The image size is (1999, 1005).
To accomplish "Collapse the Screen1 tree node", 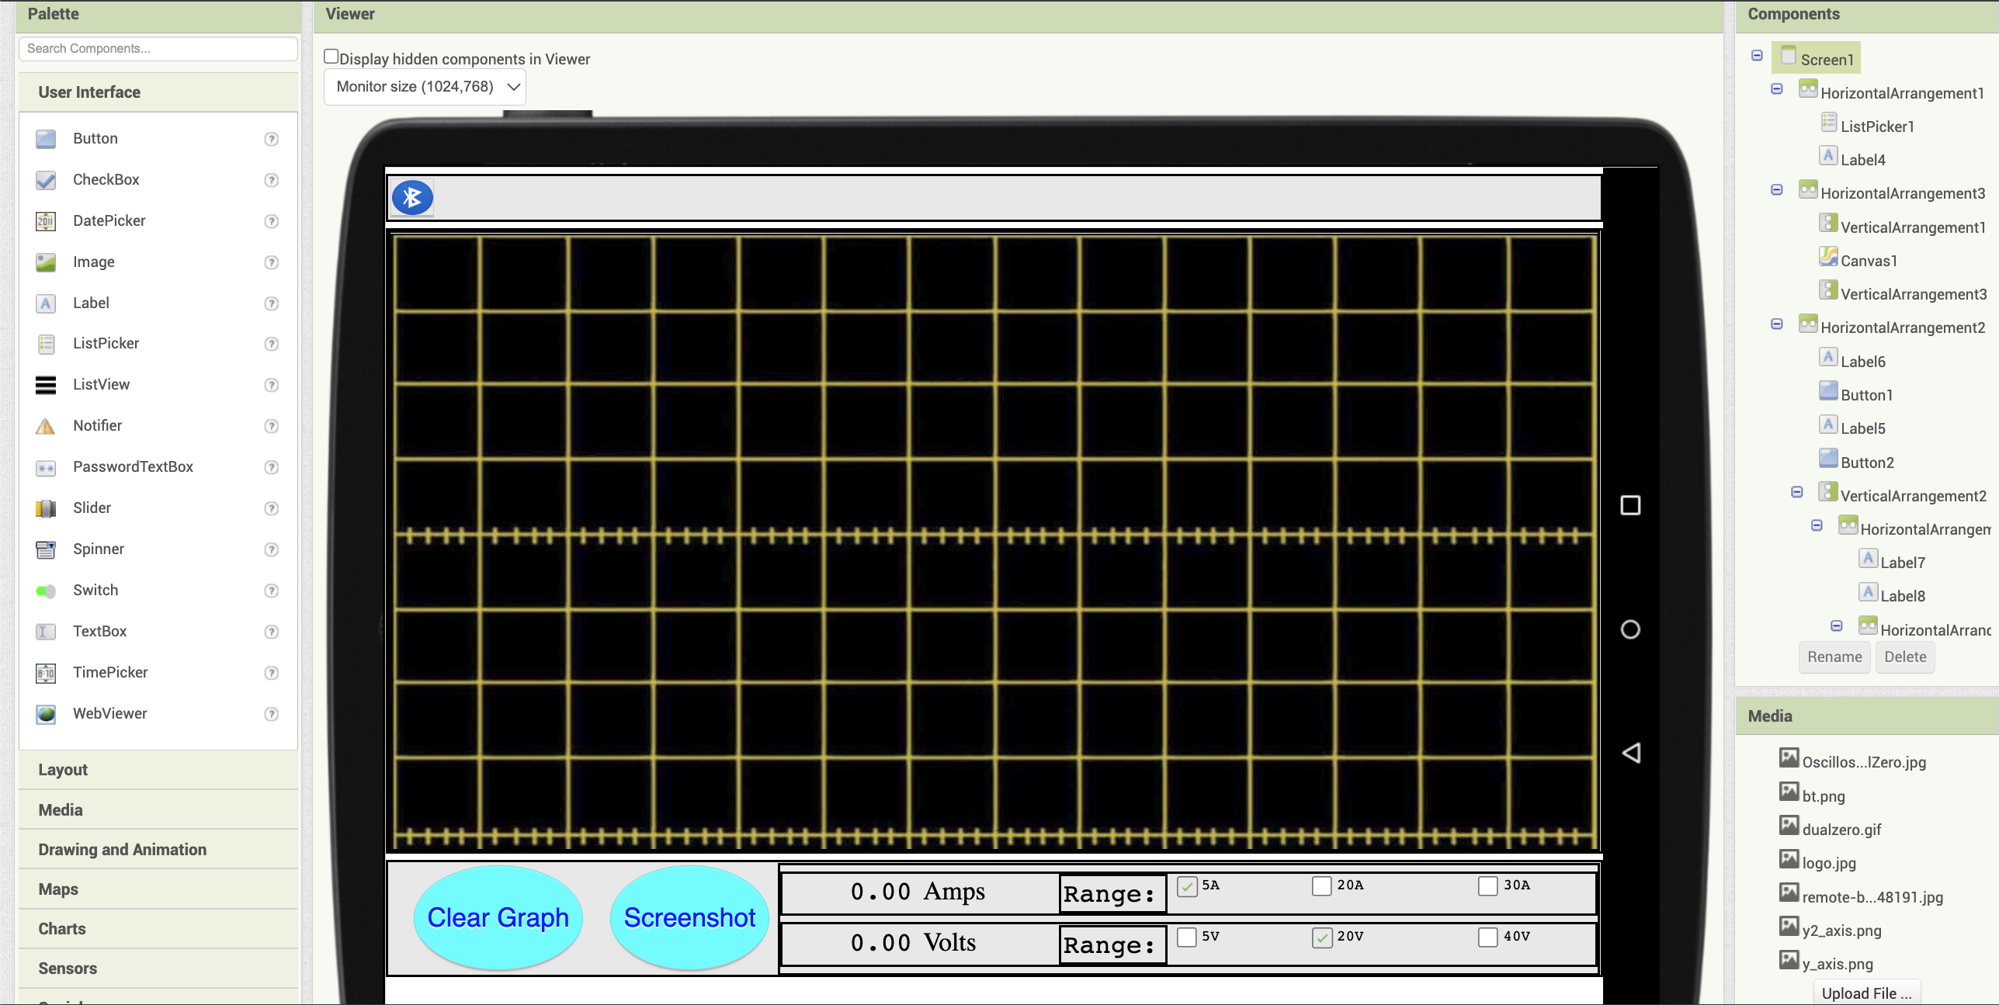I will pyautogui.click(x=1756, y=55).
